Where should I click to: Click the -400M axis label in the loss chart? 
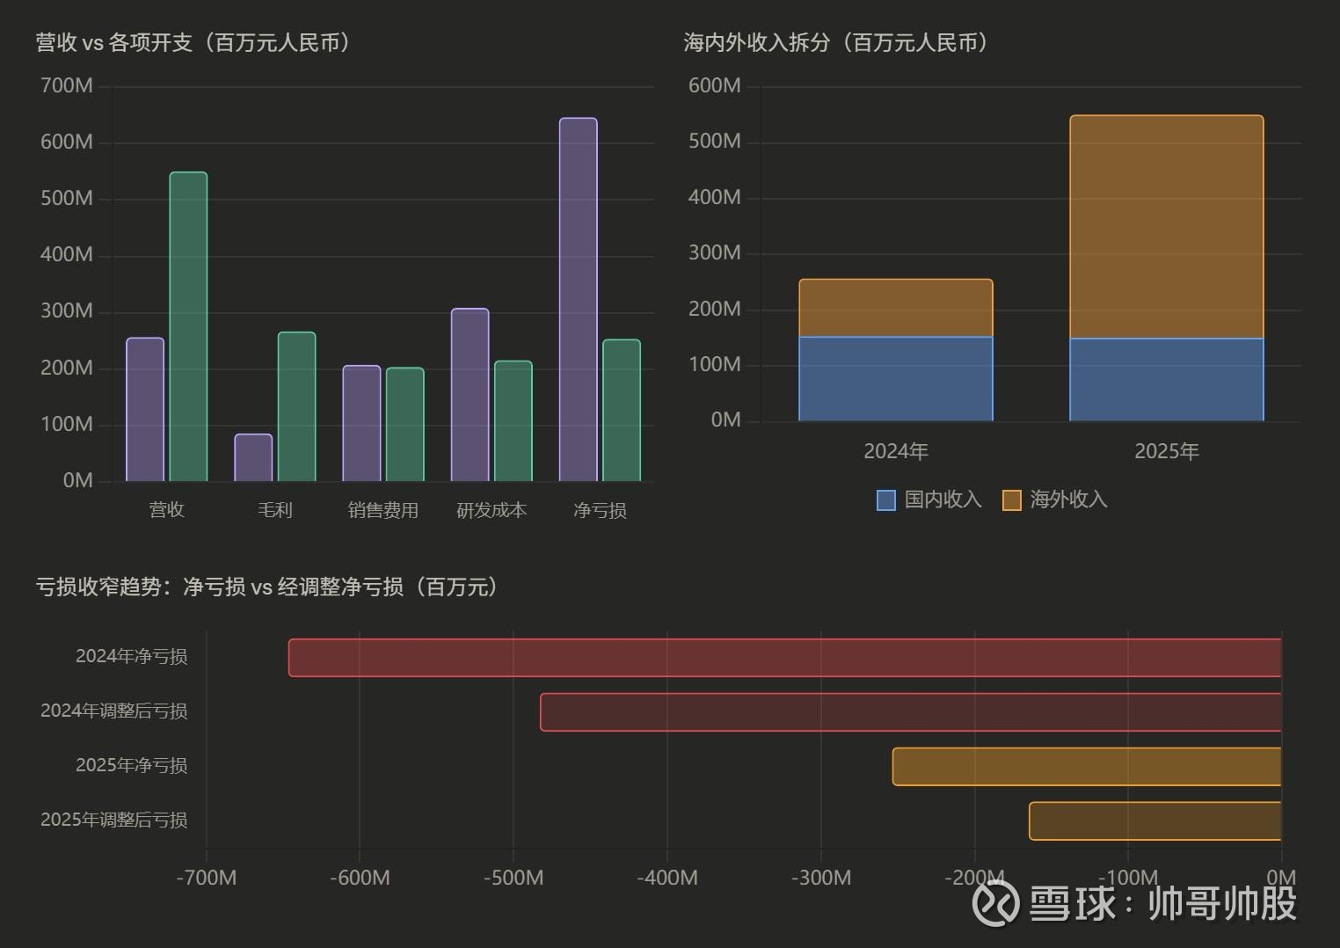coord(667,878)
